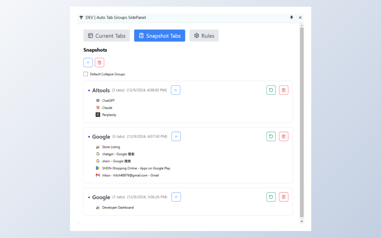Screen dimensions: 381x238
Task: Toggle Default Collapse Groups checkbox
Action: click(86, 74)
